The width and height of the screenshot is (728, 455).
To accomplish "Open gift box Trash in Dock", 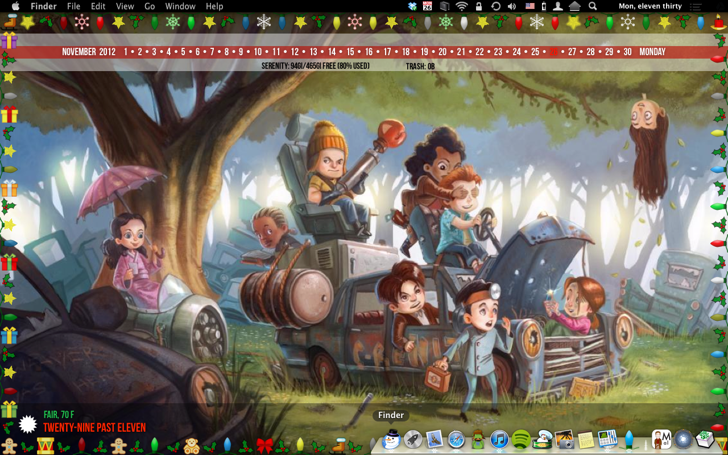I will point(705,440).
